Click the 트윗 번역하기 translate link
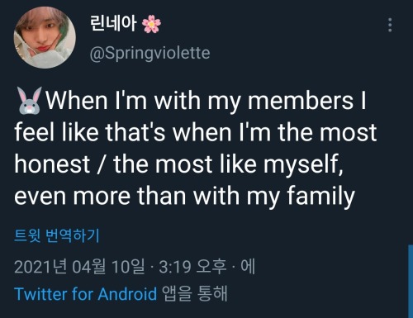The height and width of the screenshot is (318, 413). click(57, 235)
